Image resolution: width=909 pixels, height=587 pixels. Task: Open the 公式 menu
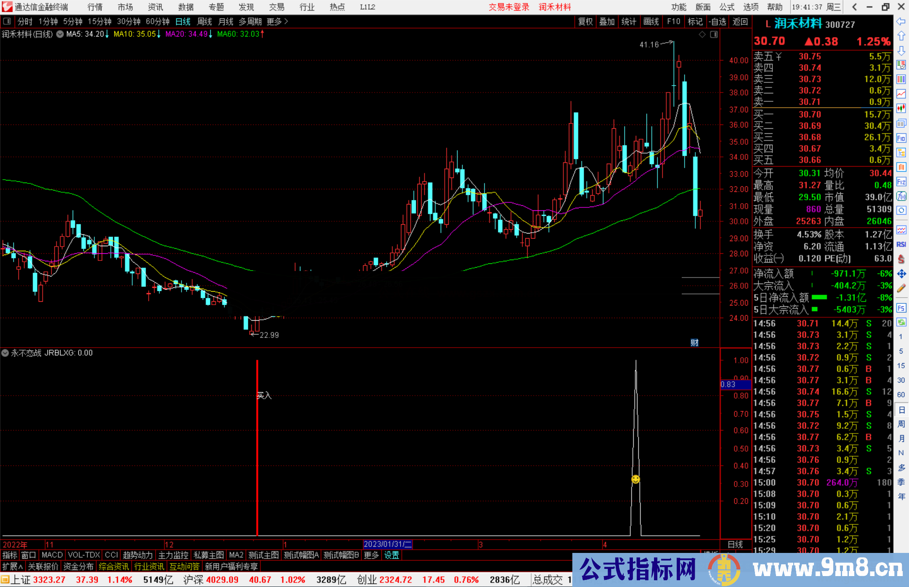727,7
